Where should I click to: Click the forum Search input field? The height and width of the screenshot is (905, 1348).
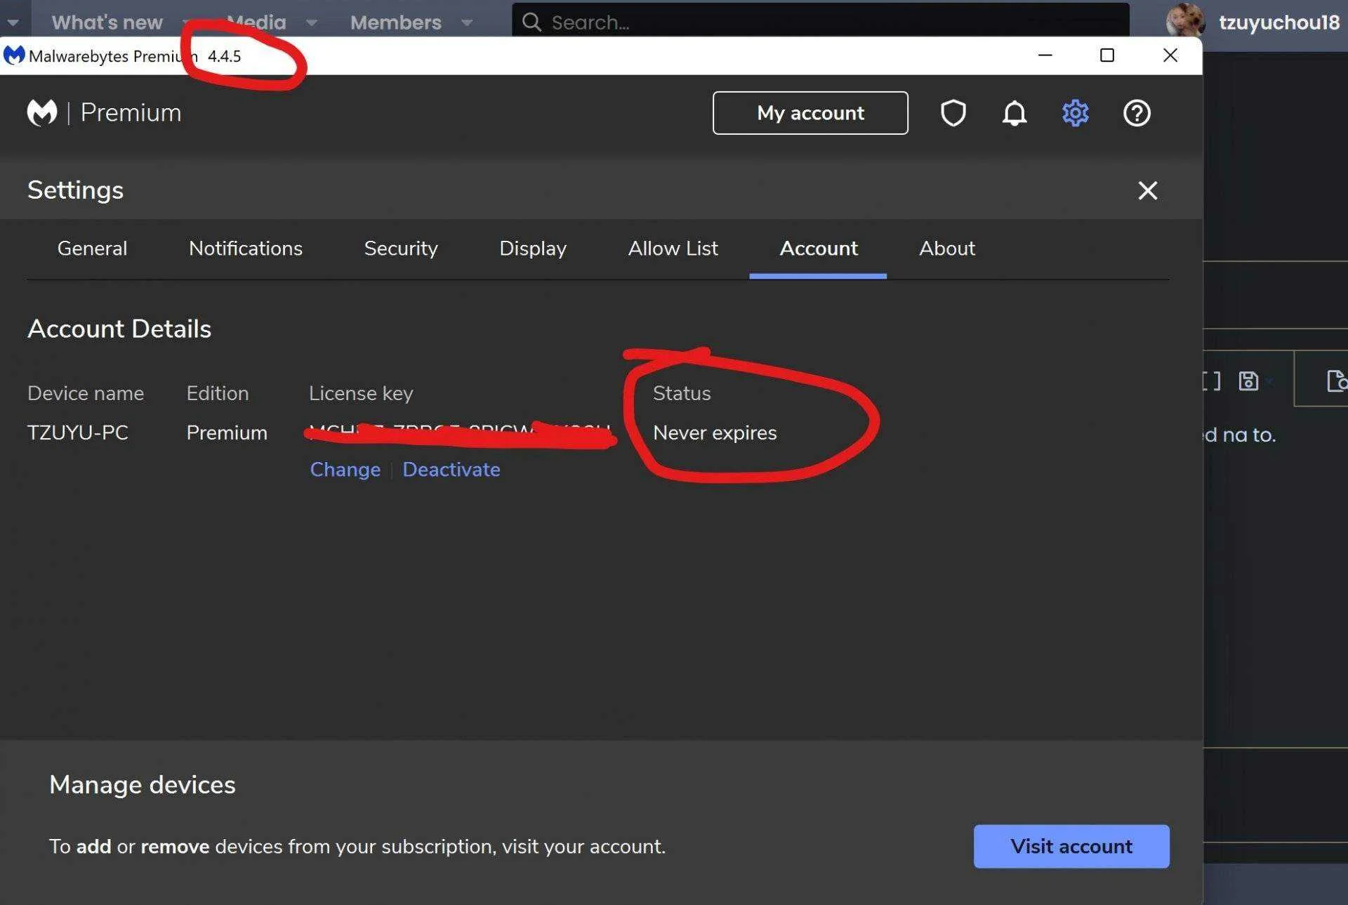point(820,22)
